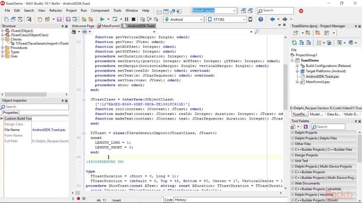Click the blue Help question mark icon

click(261, 19)
